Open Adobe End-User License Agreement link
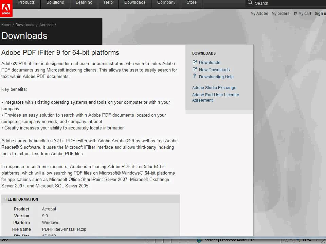The width and height of the screenshot is (326, 244). pyautogui.click(x=216, y=98)
